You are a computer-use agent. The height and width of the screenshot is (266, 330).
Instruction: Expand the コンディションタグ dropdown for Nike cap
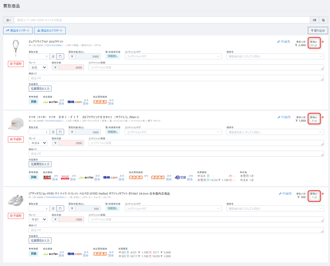pyautogui.click(x=173, y=132)
